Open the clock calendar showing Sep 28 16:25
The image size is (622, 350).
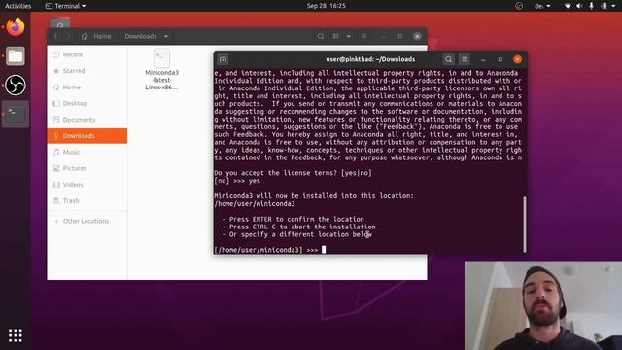[x=327, y=6]
